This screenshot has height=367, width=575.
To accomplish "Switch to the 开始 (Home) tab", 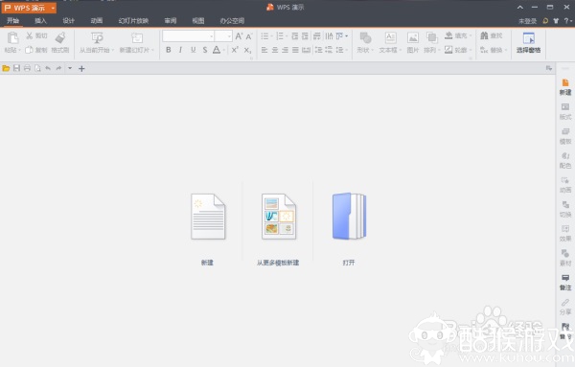I will coord(12,20).
